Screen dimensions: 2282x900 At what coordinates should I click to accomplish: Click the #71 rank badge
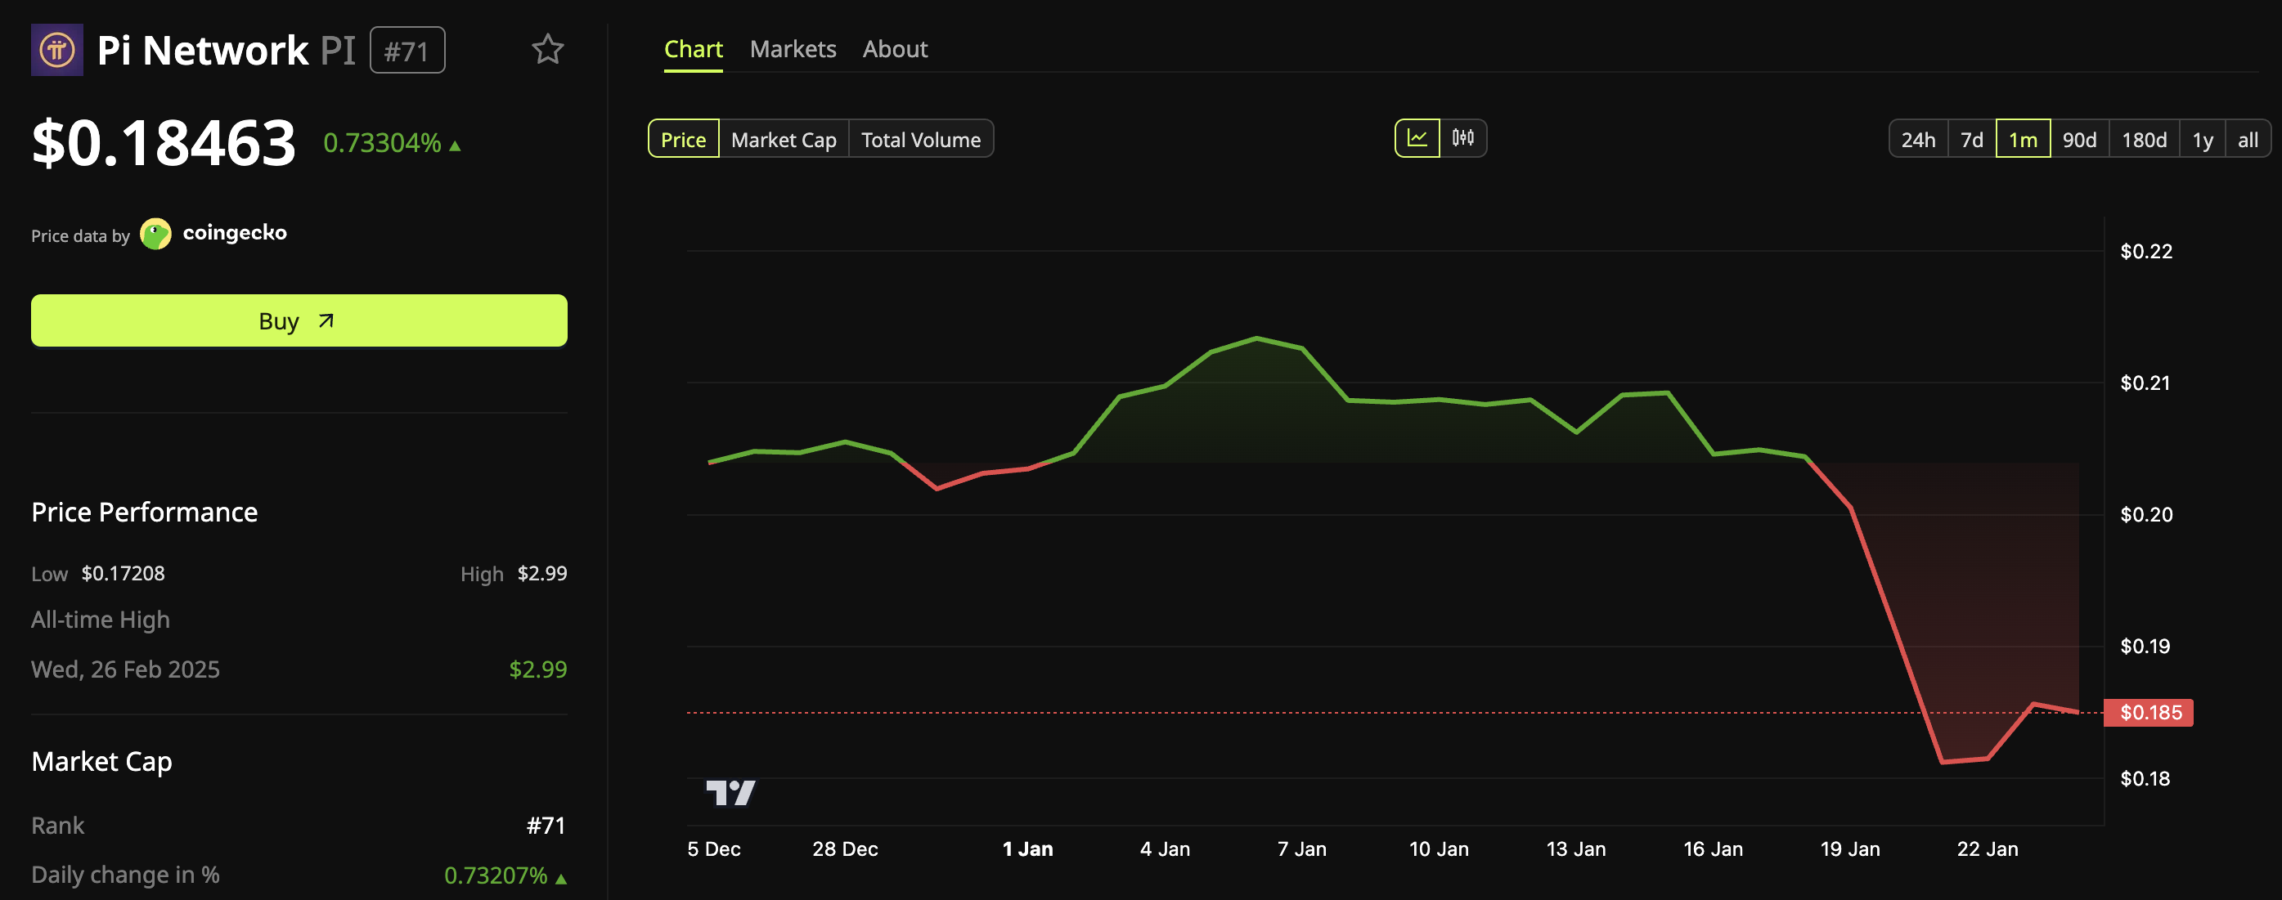[407, 51]
